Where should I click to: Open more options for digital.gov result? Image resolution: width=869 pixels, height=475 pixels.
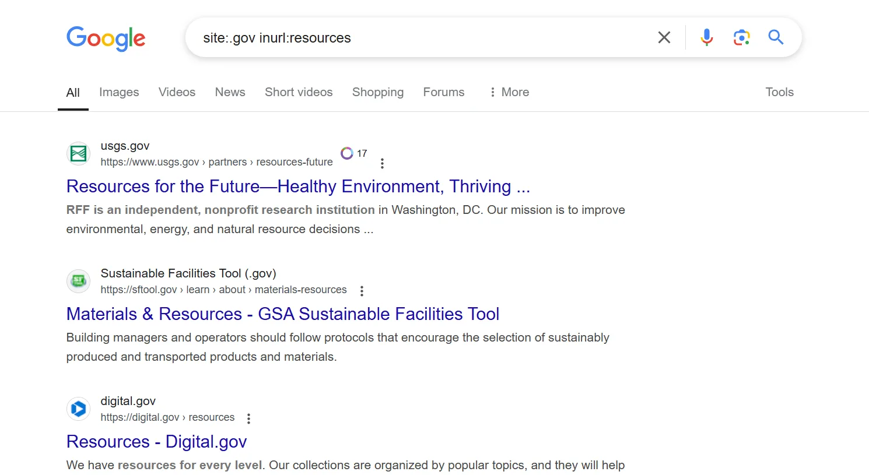[x=248, y=418]
